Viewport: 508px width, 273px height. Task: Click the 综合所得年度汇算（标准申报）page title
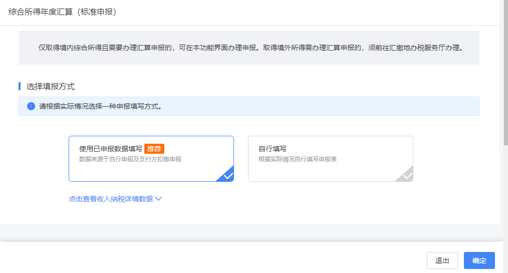point(62,12)
